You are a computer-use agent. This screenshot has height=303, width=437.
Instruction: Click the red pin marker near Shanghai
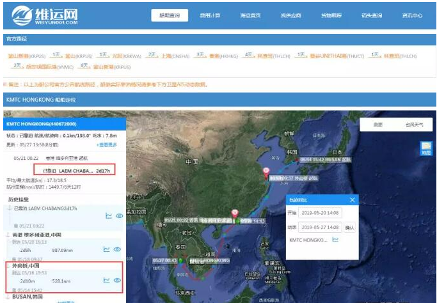click(266, 173)
